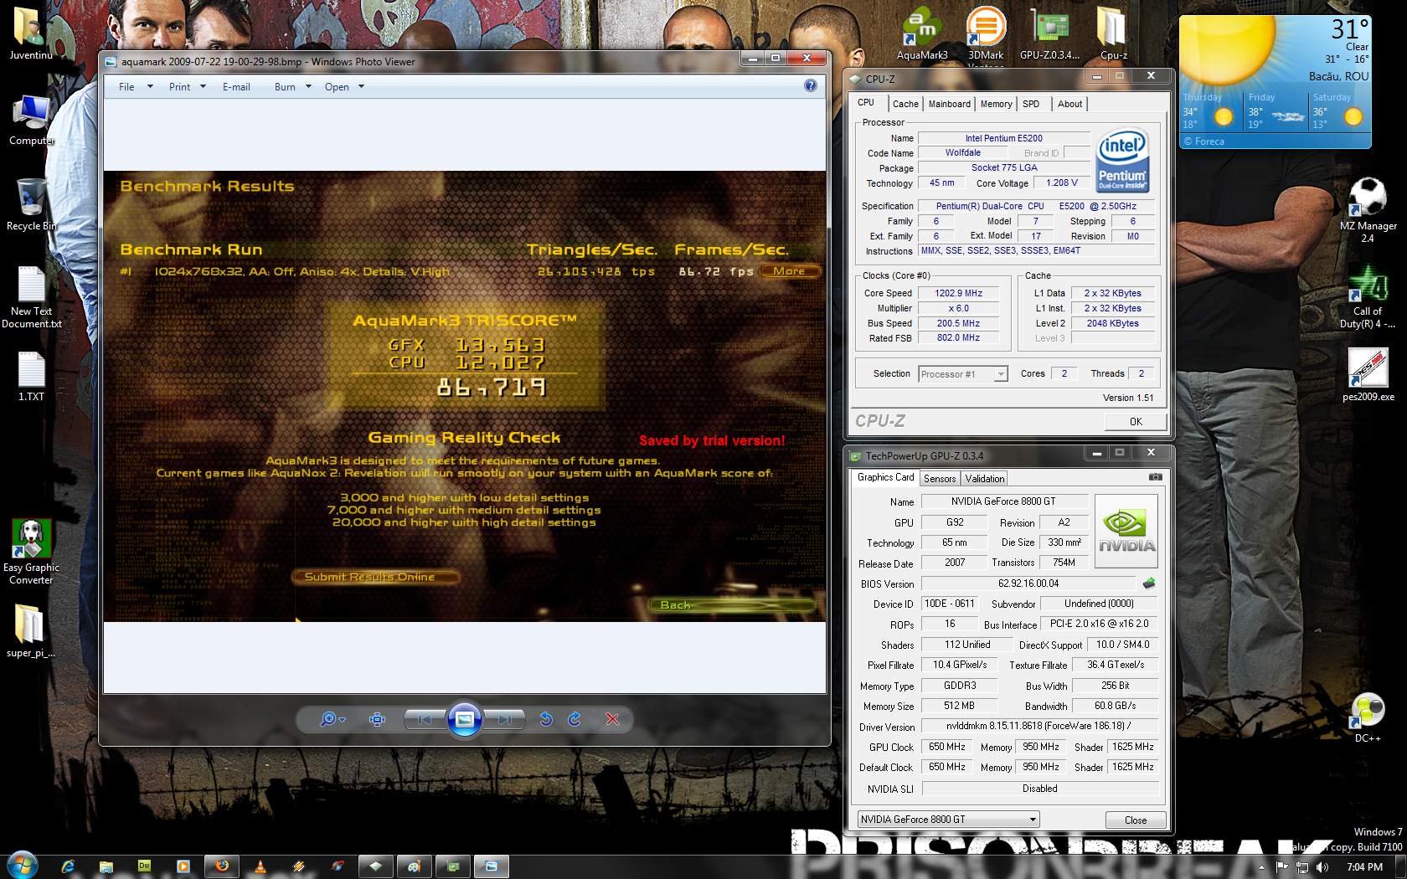Open the NVIDIA GeForce 8800 GT dropdown
The width and height of the screenshot is (1407, 879).
(x=949, y=820)
